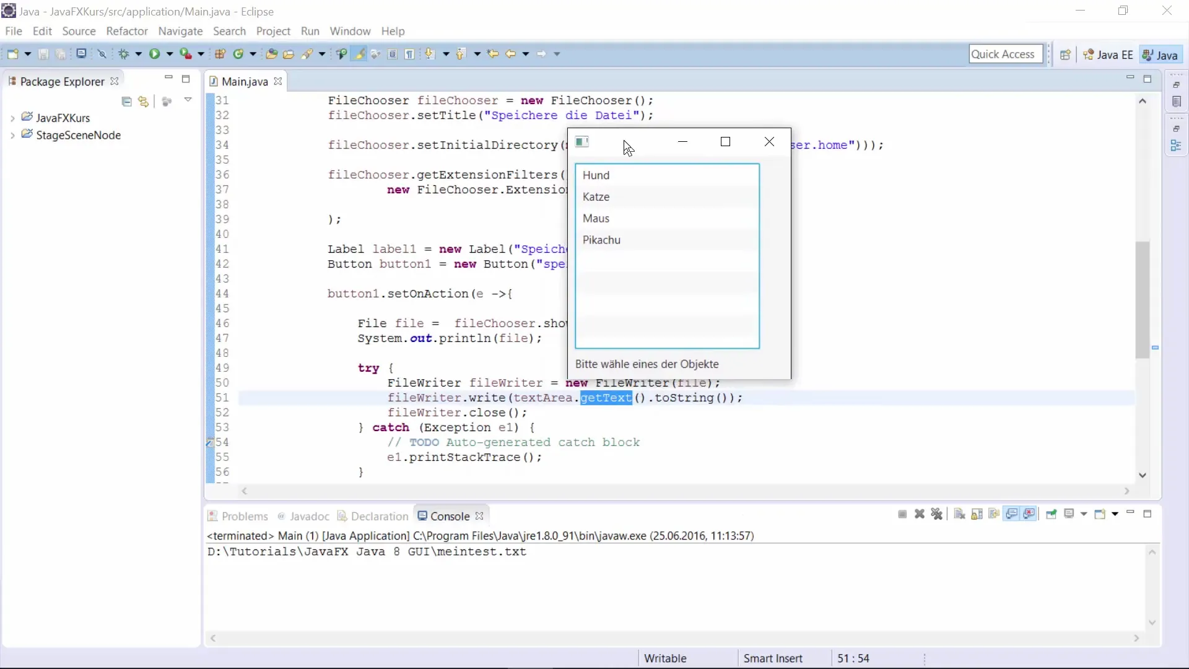Click the Pin Console icon
Viewport: 1189px width, 669px height.
coord(1051,514)
